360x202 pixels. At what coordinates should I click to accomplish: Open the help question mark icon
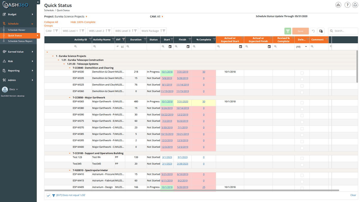347,5
